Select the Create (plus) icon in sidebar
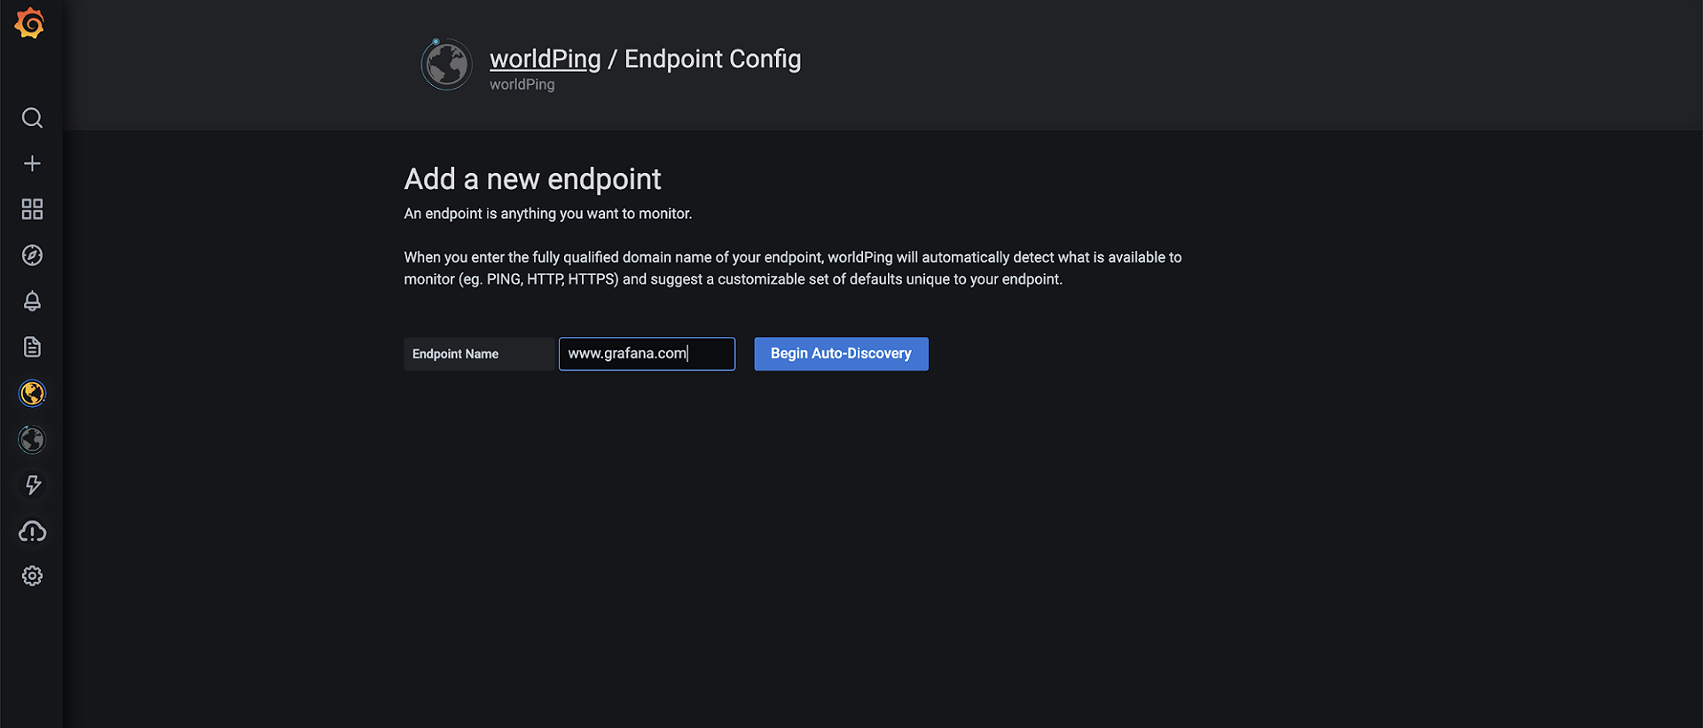The width and height of the screenshot is (1703, 728). tap(32, 163)
